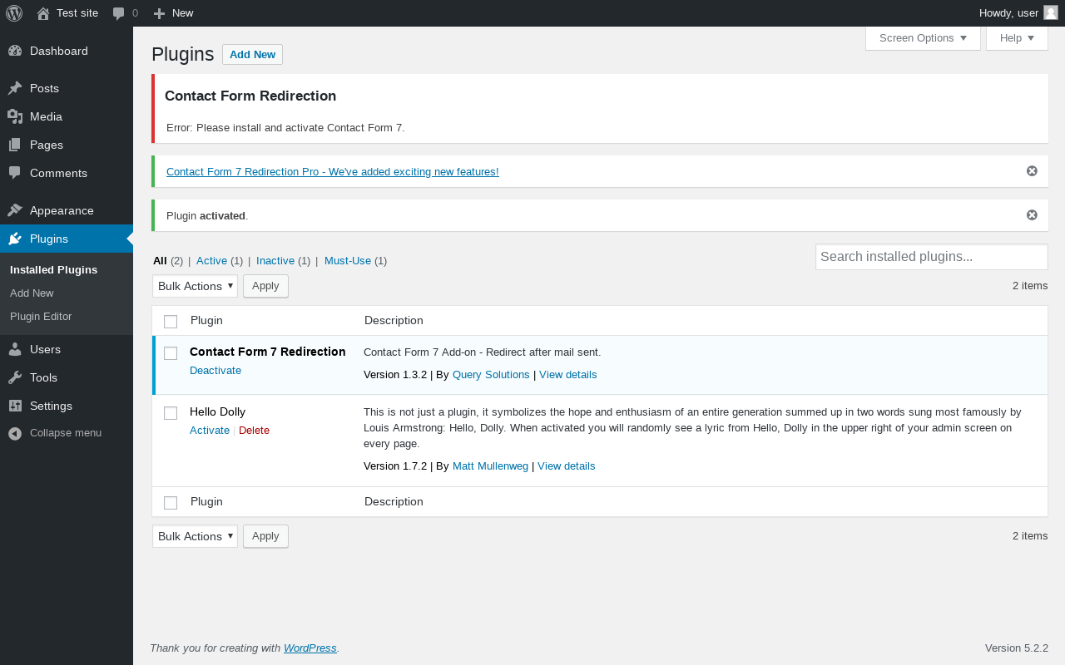This screenshot has height=665, width=1065.
Task: Filter plugins by Inactive
Action: coord(275,261)
